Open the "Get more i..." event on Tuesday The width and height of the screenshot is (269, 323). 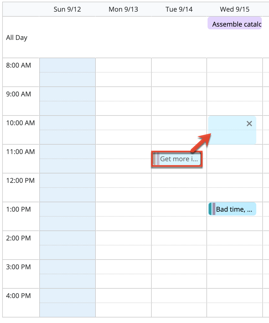coord(179,159)
